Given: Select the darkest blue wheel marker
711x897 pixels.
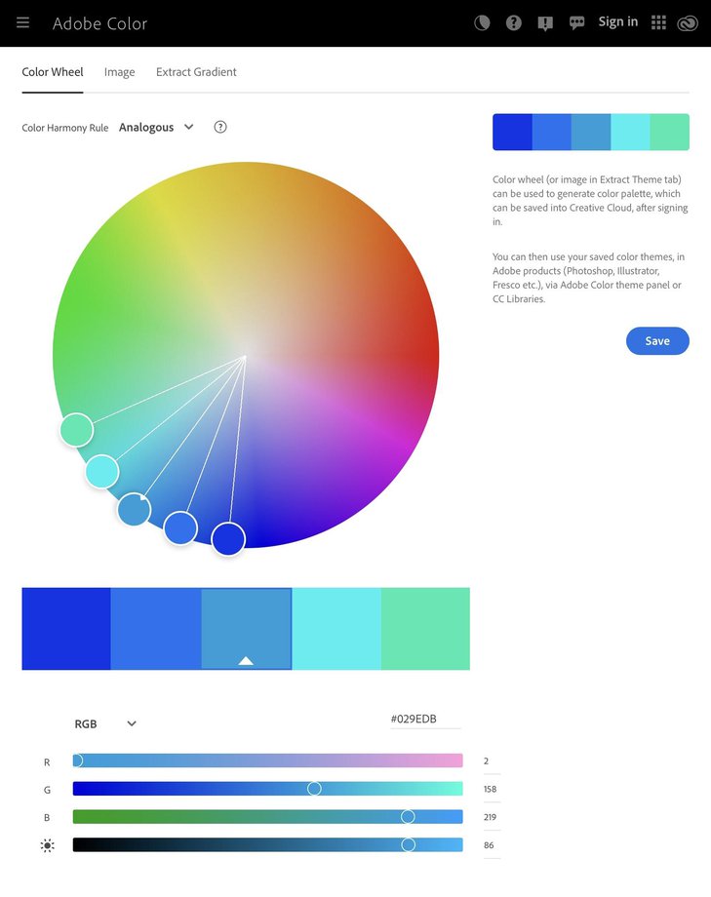Looking at the screenshot, I should [x=227, y=539].
